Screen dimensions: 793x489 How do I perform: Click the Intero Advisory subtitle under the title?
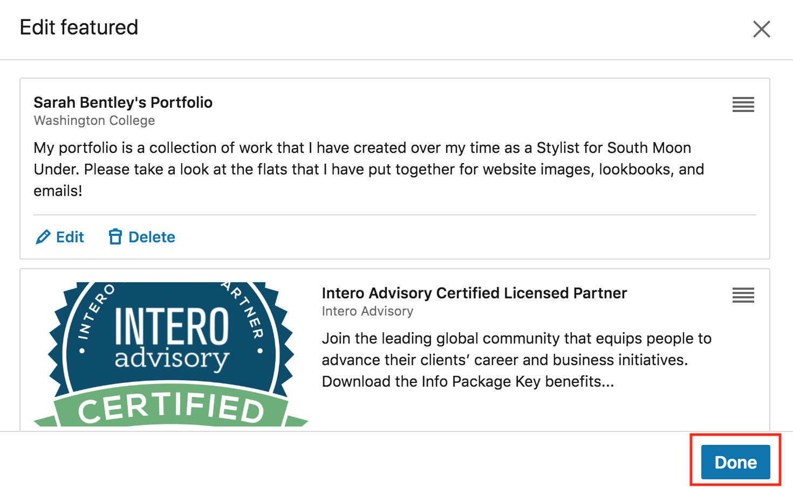click(x=367, y=311)
